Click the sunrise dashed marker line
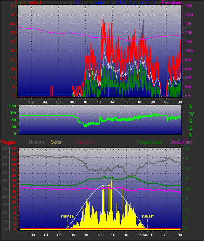Screen dimensions: 204x241 67,224
